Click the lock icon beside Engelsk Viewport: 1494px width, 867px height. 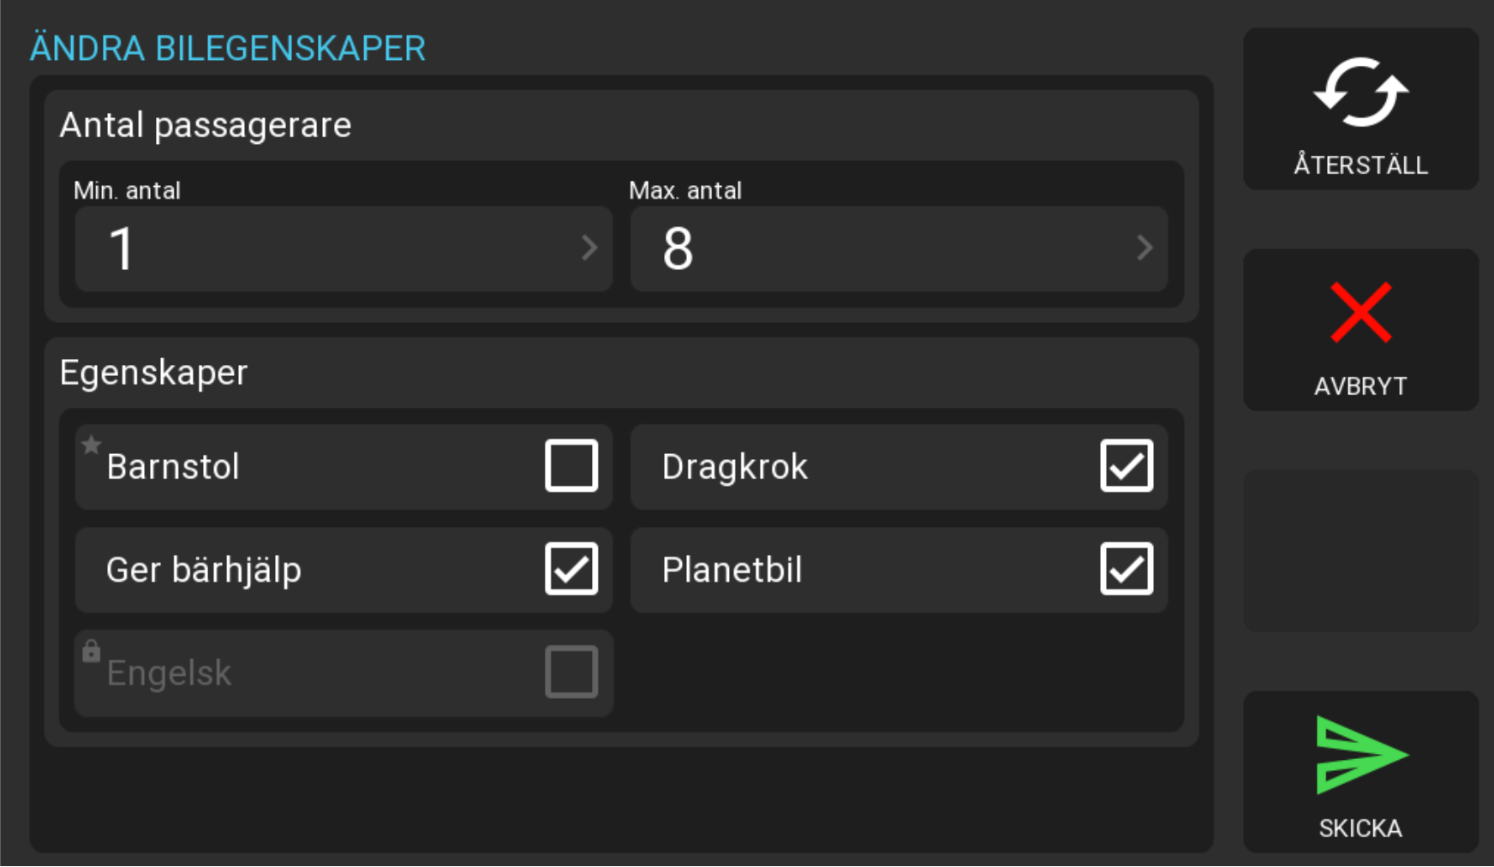click(x=92, y=651)
